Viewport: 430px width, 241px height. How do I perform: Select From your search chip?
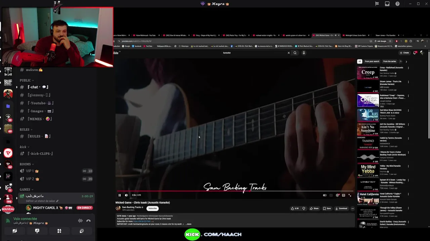[372, 61]
